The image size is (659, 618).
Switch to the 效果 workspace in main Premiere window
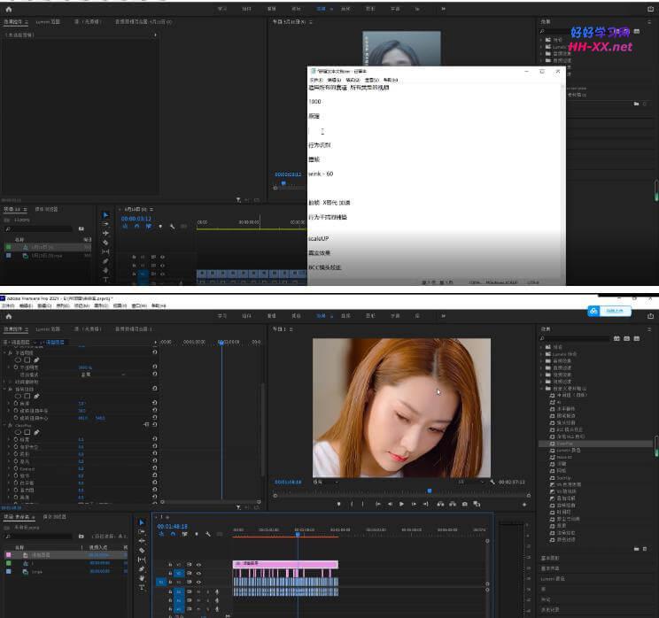(322, 316)
